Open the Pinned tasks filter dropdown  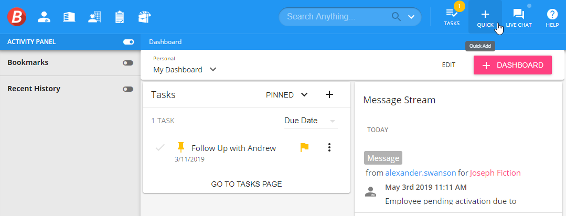[287, 95]
